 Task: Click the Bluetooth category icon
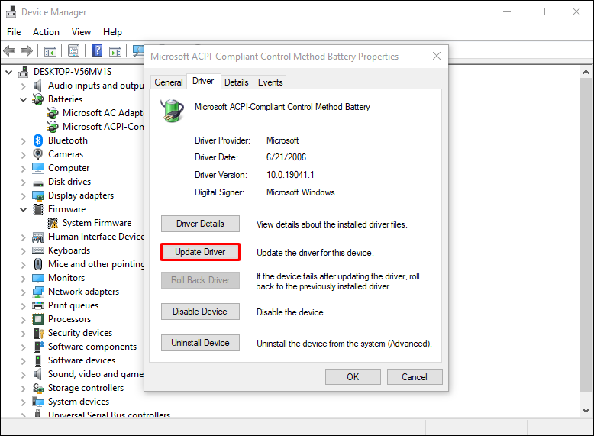coord(38,140)
